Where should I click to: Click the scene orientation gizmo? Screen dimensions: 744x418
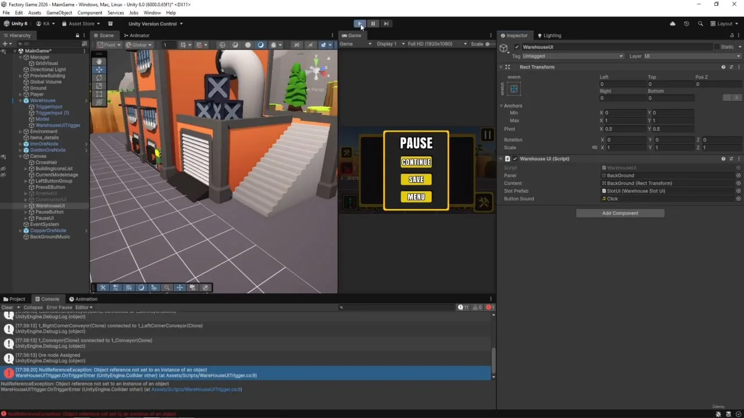tap(316, 71)
